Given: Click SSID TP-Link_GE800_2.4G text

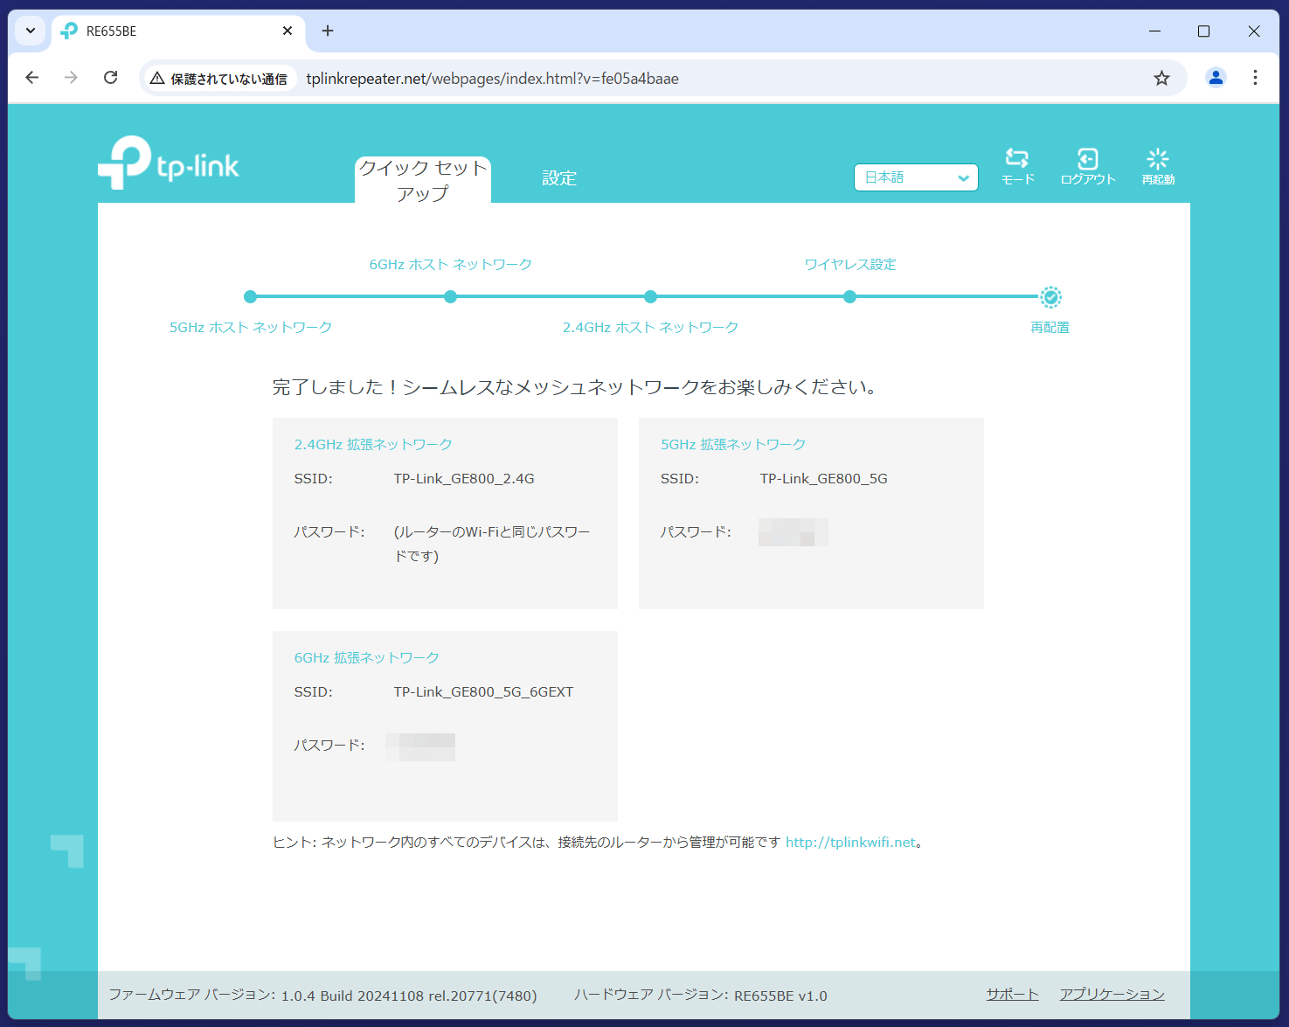Looking at the screenshot, I should tap(463, 479).
